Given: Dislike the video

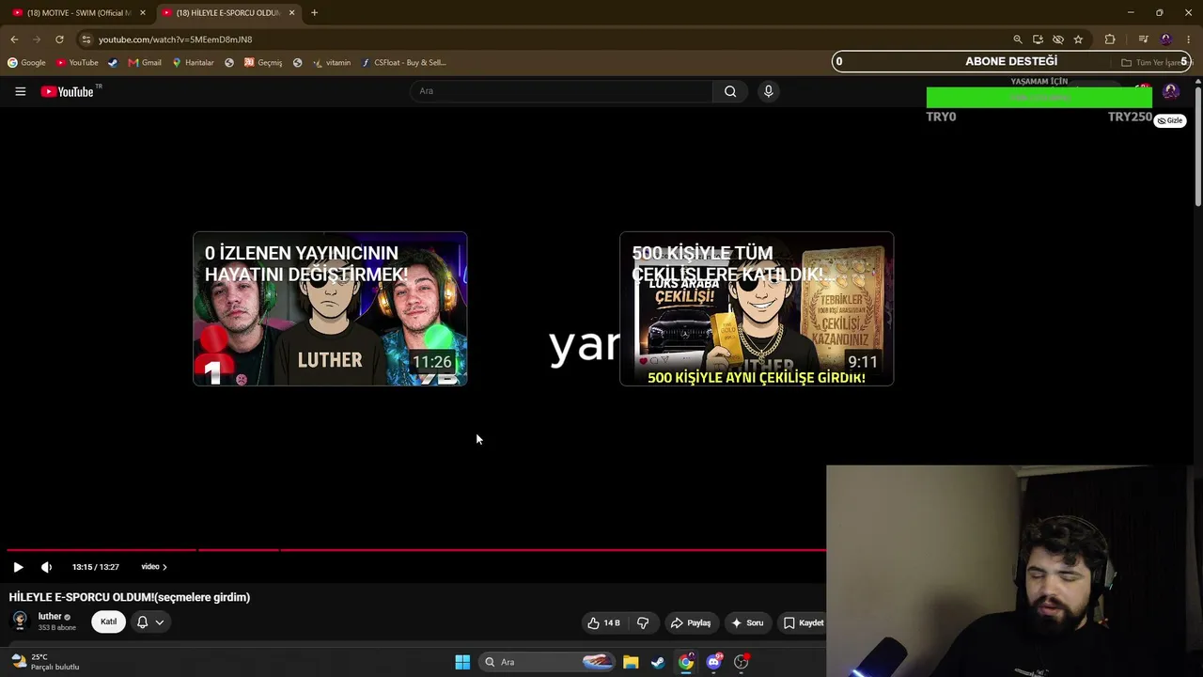Looking at the screenshot, I should (643, 622).
